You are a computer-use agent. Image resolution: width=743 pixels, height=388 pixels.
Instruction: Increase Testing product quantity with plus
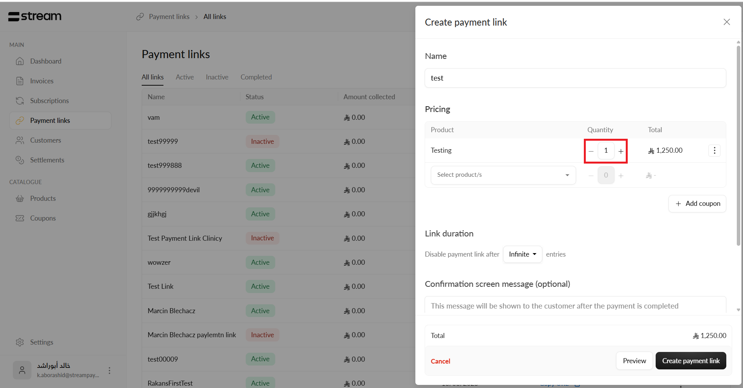621,151
